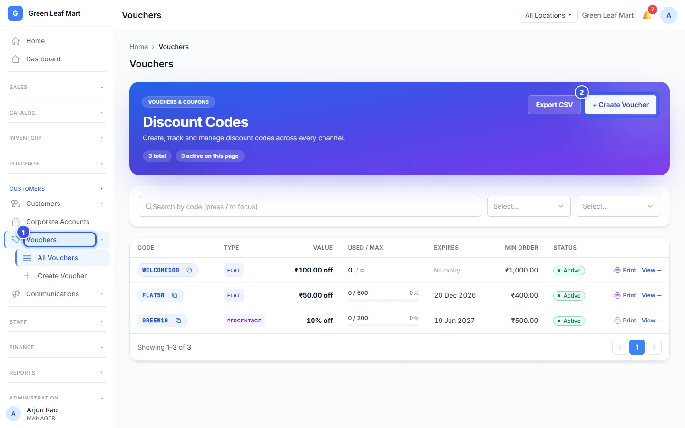685x428 pixels.
Task: Click the All Vouchers list icon
Action: pos(27,258)
